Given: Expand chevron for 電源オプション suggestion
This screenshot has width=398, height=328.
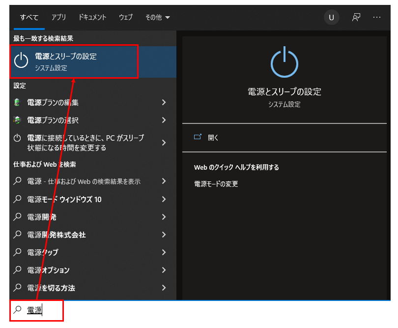Looking at the screenshot, I should 164,270.
